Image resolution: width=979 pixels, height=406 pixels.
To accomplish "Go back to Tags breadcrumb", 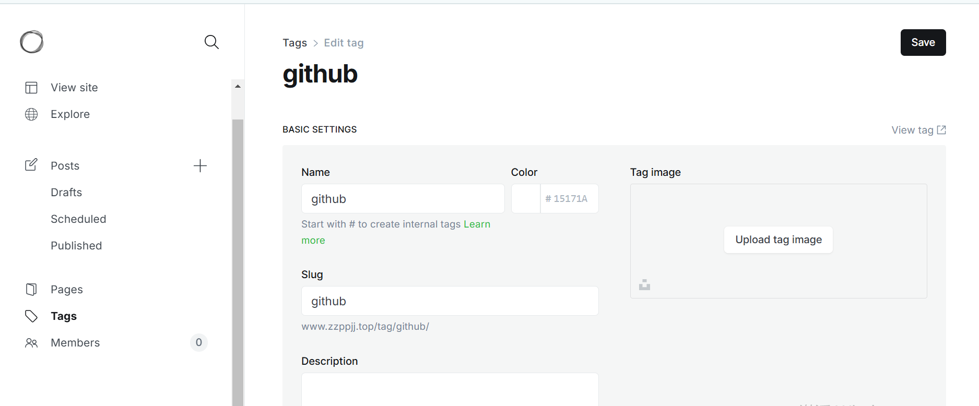I will point(294,43).
